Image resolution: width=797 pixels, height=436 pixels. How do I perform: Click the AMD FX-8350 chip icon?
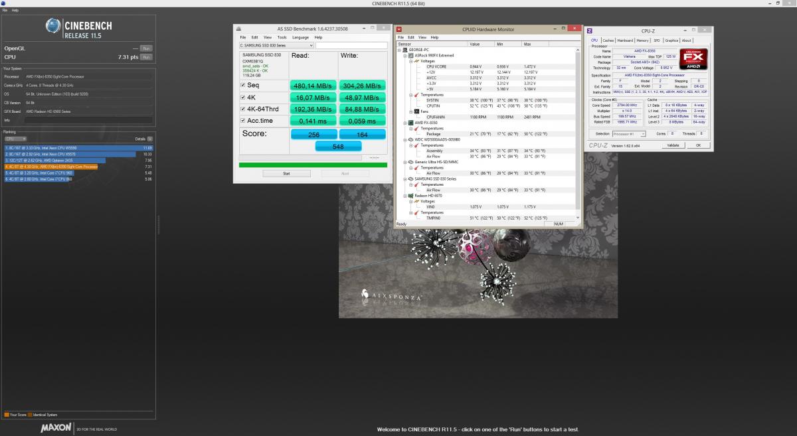(411, 123)
